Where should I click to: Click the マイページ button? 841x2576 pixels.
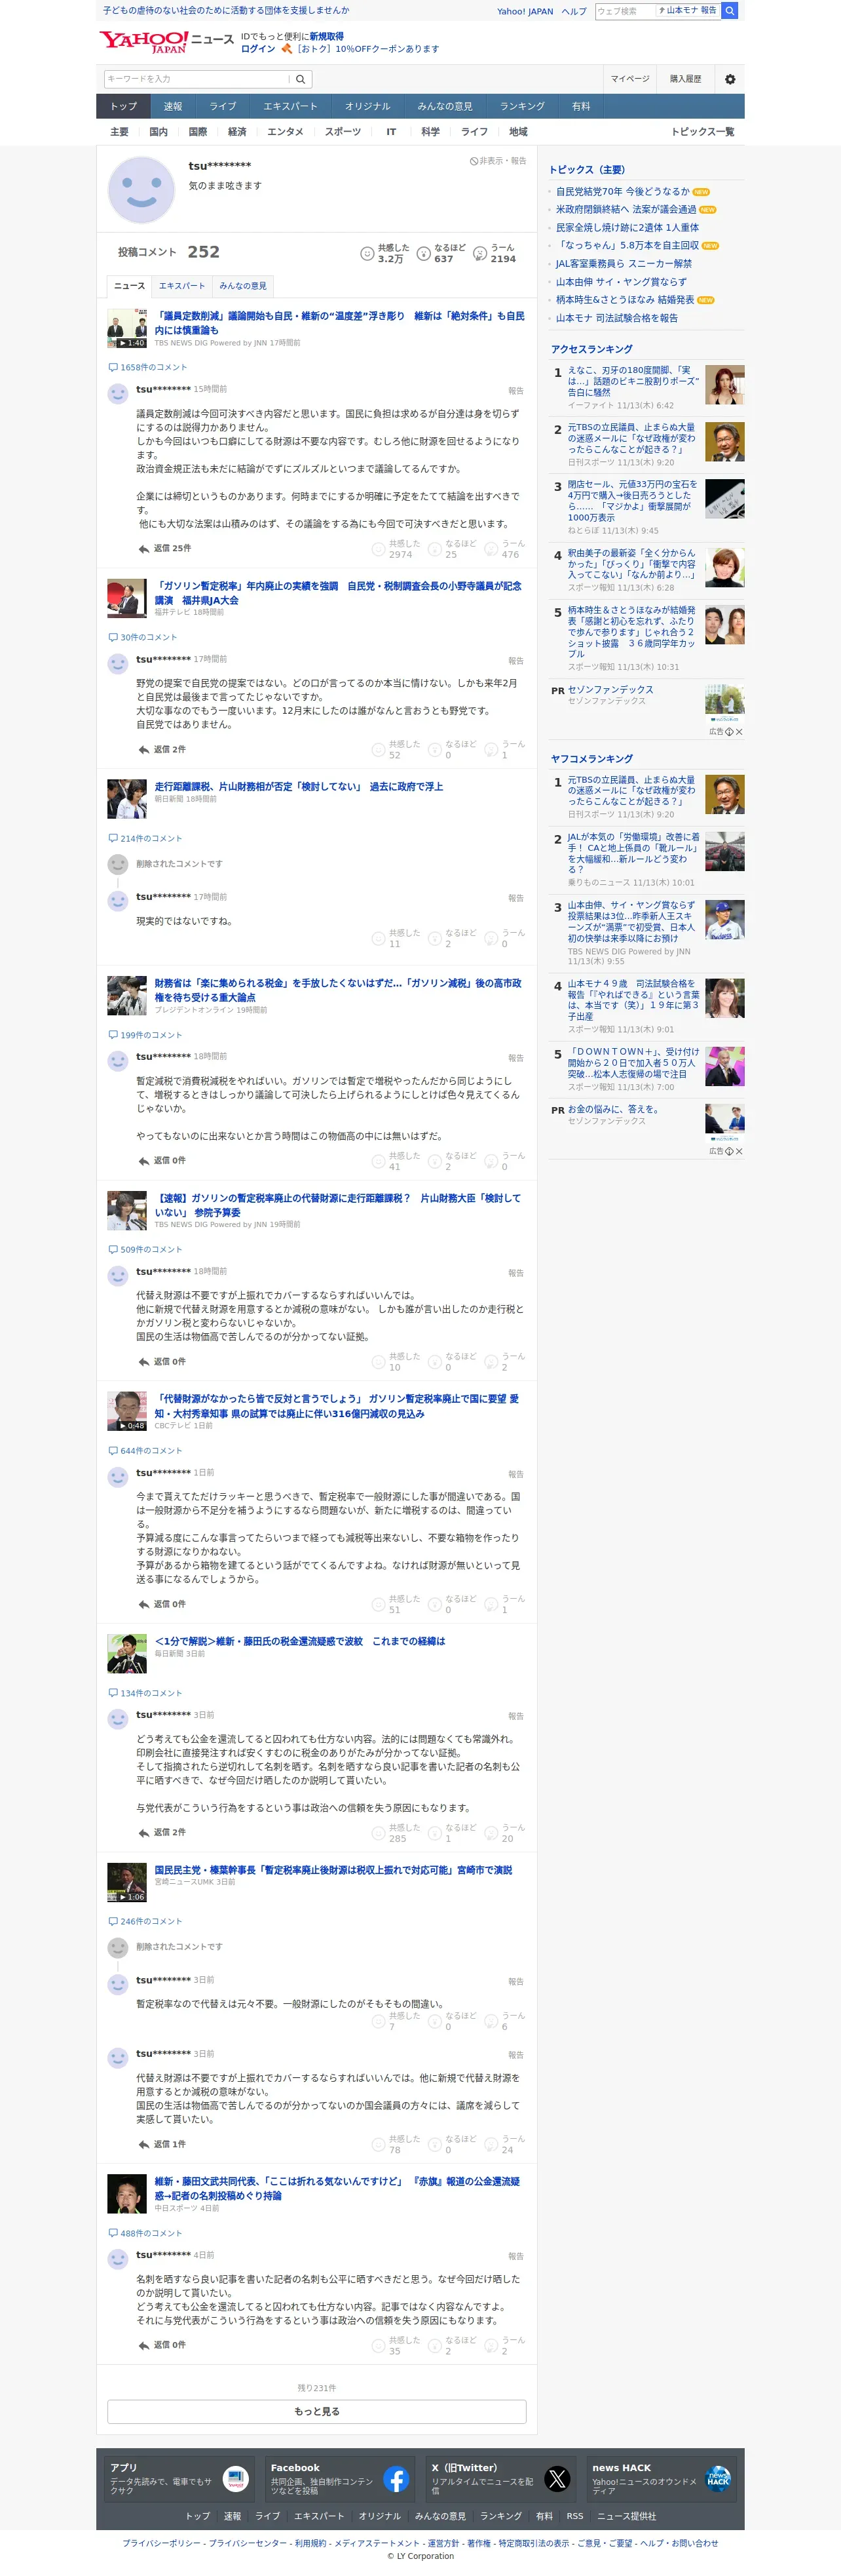click(630, 79)
